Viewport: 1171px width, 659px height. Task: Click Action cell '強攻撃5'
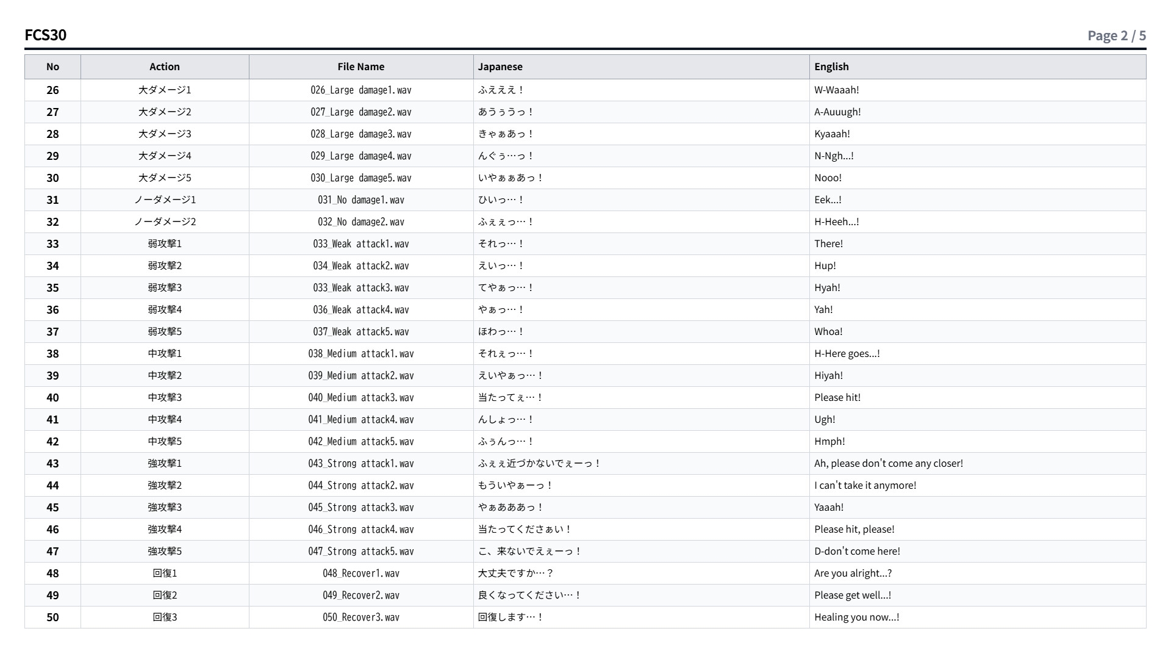(x=165, y=551)
